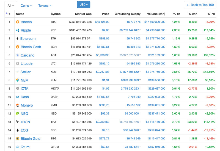Sort by Volume (24h) header
The image size is (220, 151).
pos(156,14)
